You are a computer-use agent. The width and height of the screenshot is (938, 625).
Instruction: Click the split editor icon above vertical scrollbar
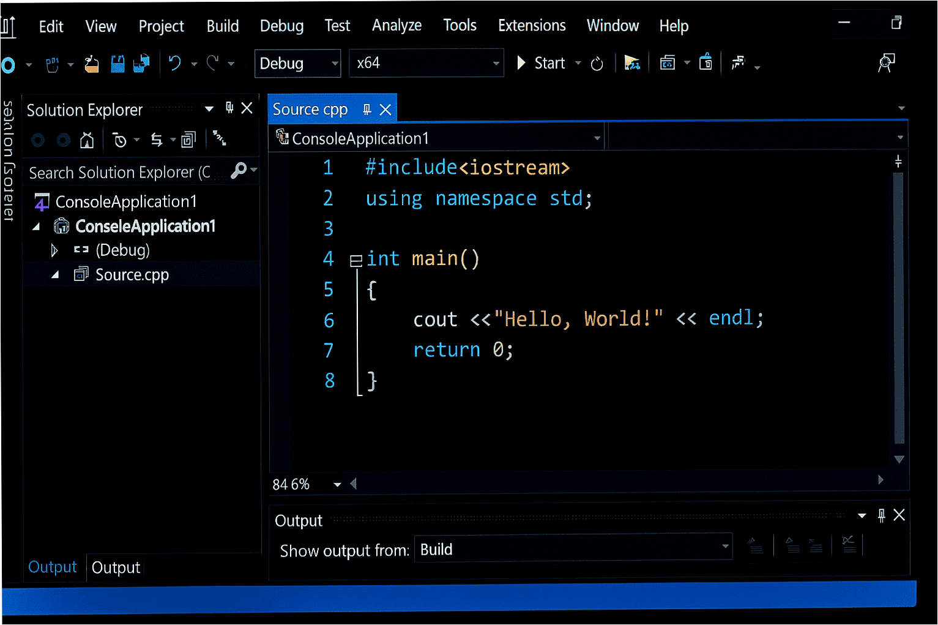898,162
